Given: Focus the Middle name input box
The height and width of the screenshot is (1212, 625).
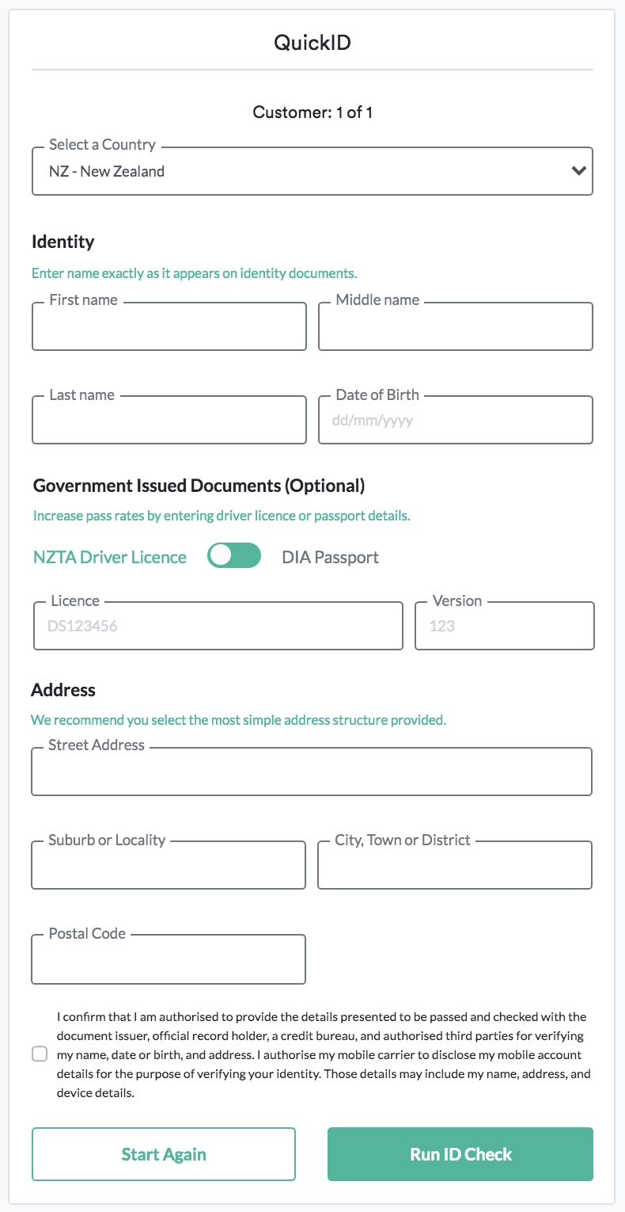Looking at the screenshot, I should coord(455,327).
